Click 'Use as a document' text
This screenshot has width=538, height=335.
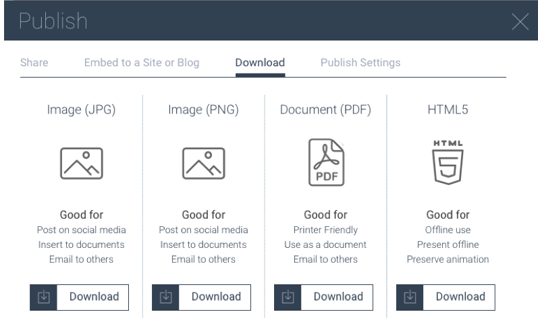(325, 244)
